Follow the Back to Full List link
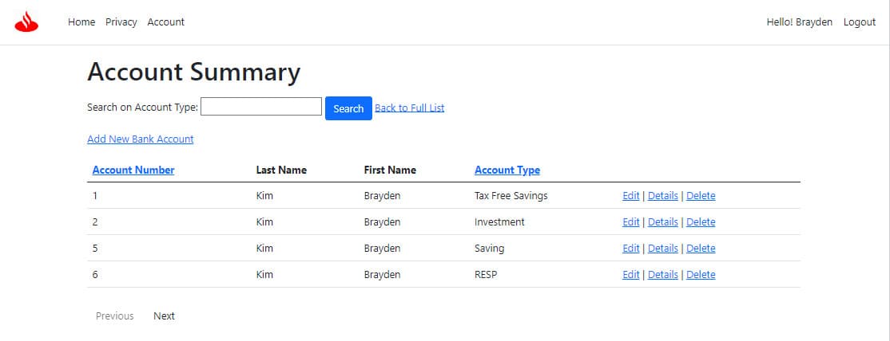890x341 pixels. pyautogui.click(x=410, y=108)
